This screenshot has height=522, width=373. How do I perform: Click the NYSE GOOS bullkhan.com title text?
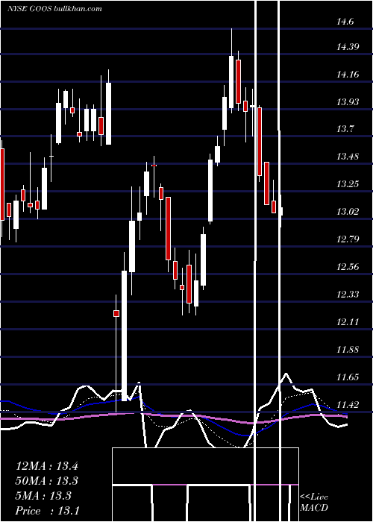click(x=55, y=9)
